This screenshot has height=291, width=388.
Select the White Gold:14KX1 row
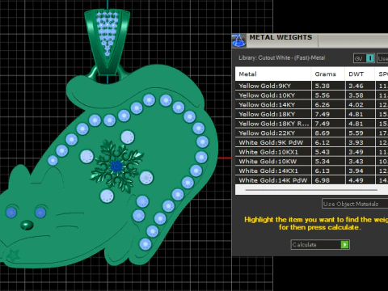(311, 171)
